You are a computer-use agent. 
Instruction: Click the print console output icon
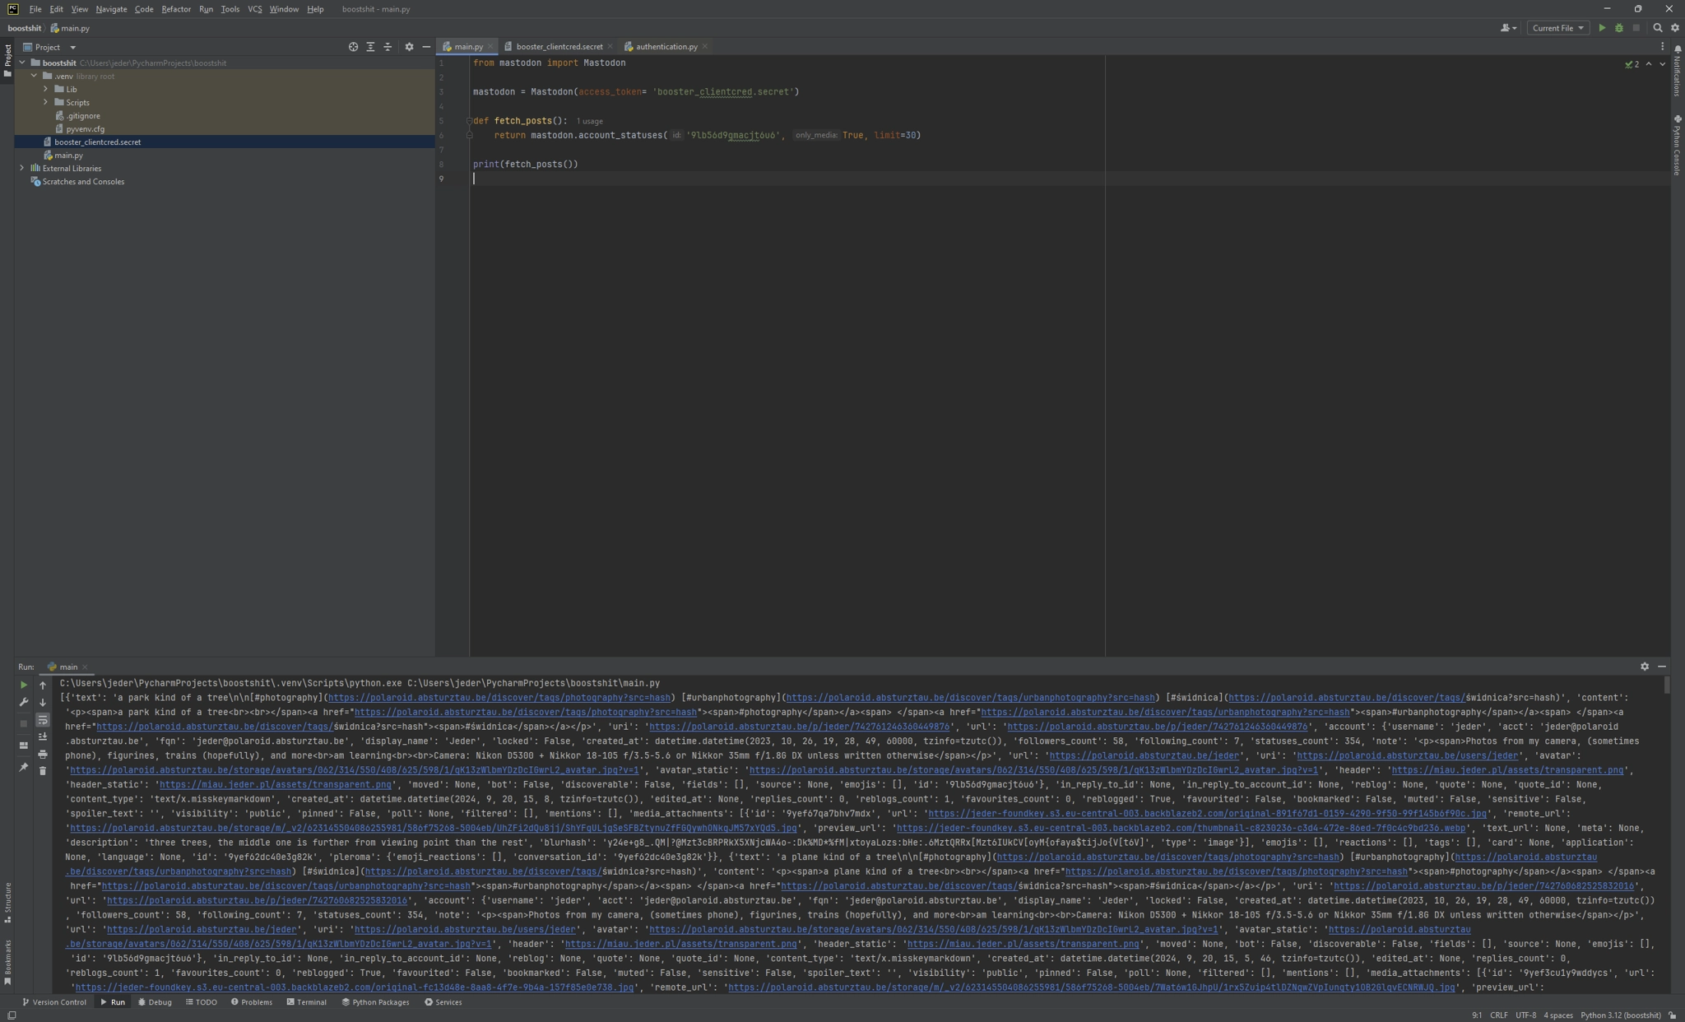43,754
